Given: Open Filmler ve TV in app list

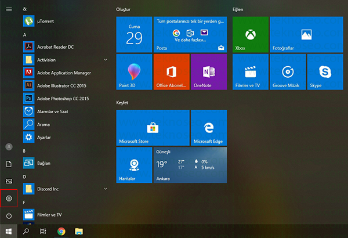Looking at the screenshot, I should (x=65, y=215).
